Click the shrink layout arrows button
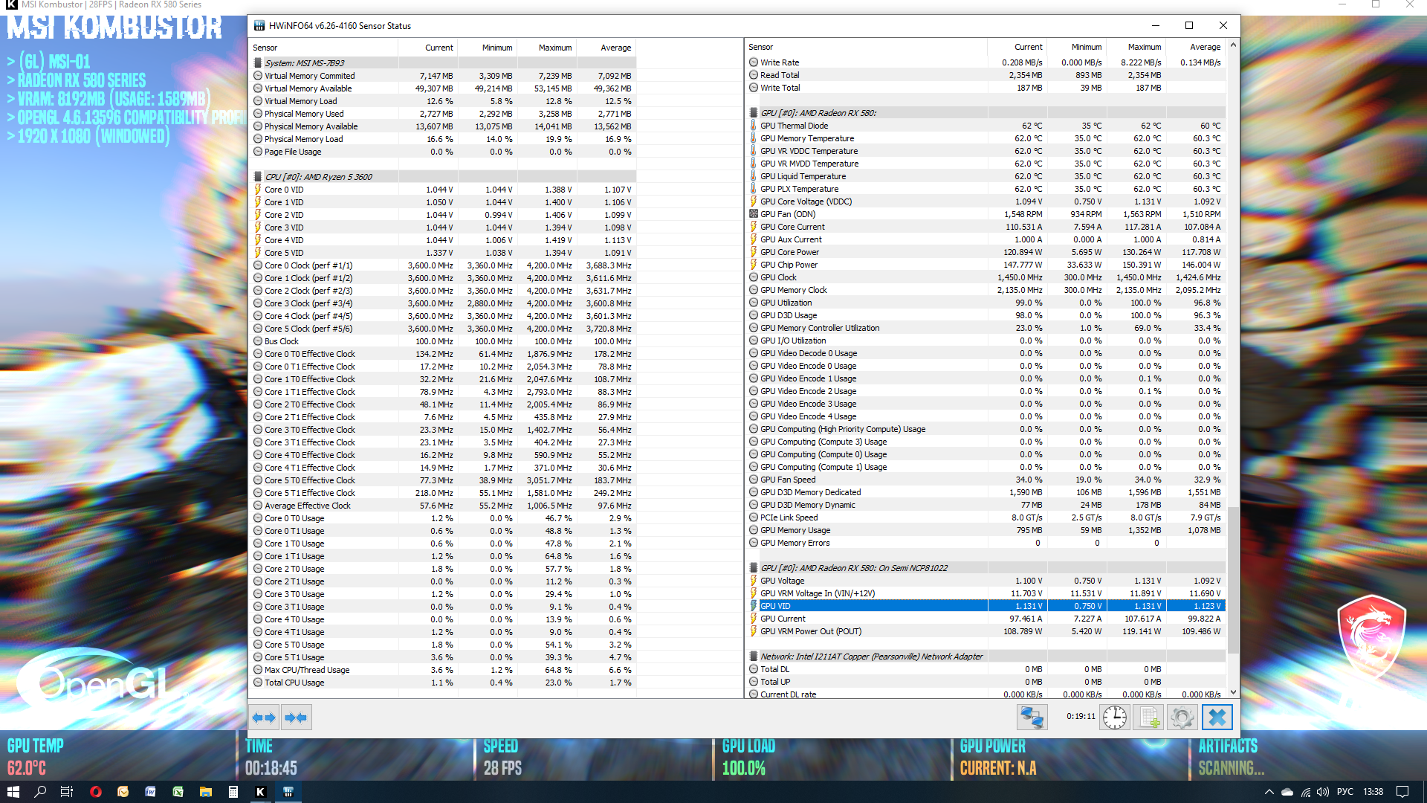The height and width of the screenshot is (803, 1427). click(296, 717)
